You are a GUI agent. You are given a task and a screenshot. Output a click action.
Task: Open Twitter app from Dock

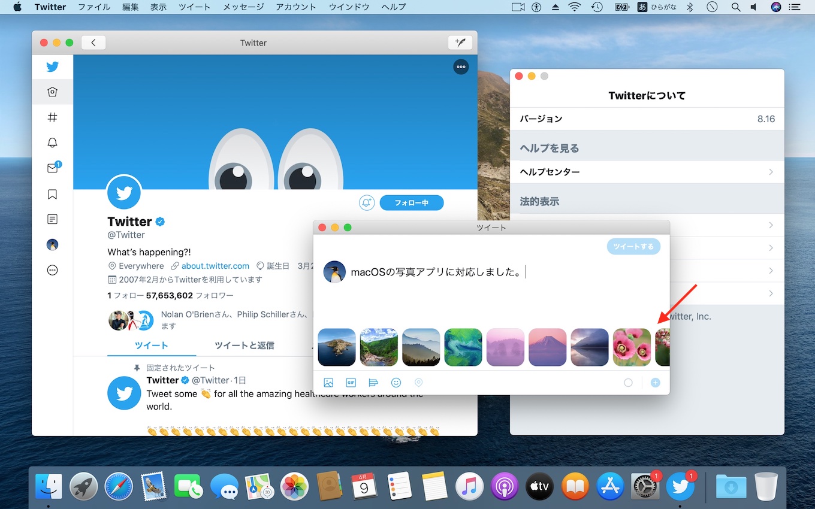[x=680, y=486]
